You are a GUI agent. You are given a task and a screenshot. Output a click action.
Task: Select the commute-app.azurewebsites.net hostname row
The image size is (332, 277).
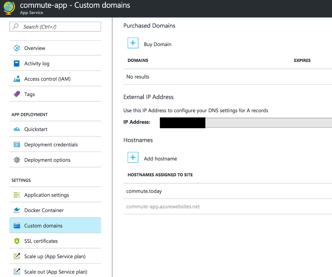click(x=228, y=207)
